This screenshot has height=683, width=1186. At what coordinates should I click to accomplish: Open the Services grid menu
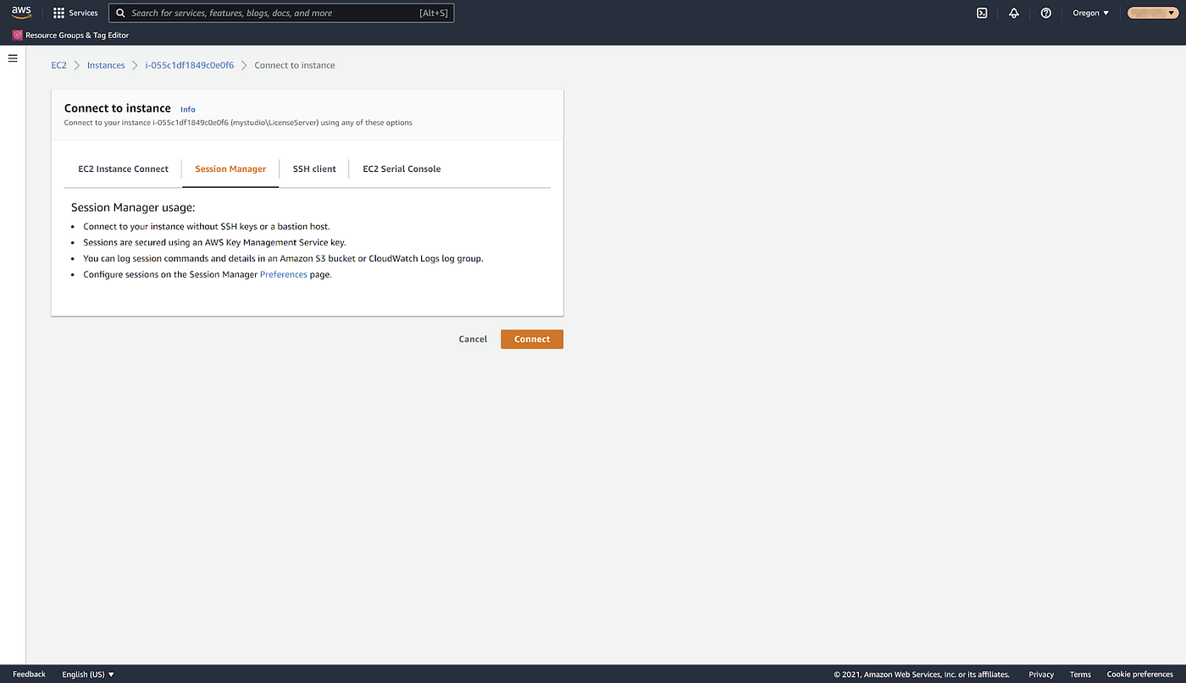pyautogui.click(x=75, y=13)
